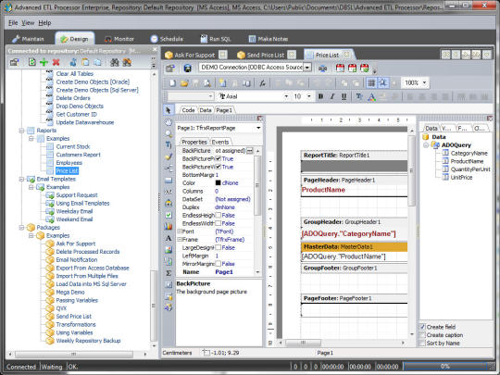Screen dimensions: 500x375
Task: Click red X delete object icon
Action: pyautogui.click(x=56, y=62)
